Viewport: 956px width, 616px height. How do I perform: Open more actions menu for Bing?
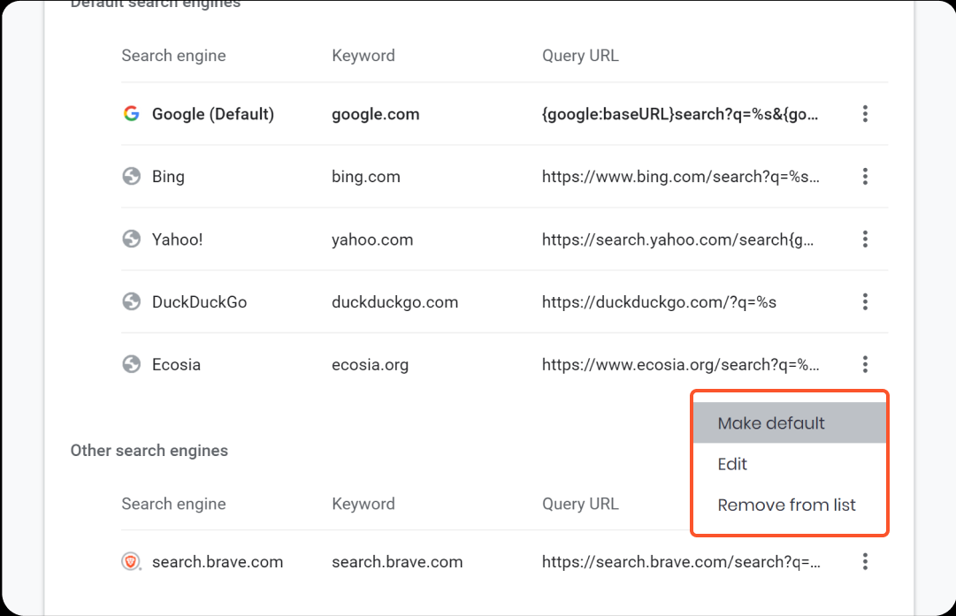(x=865, y=177)
